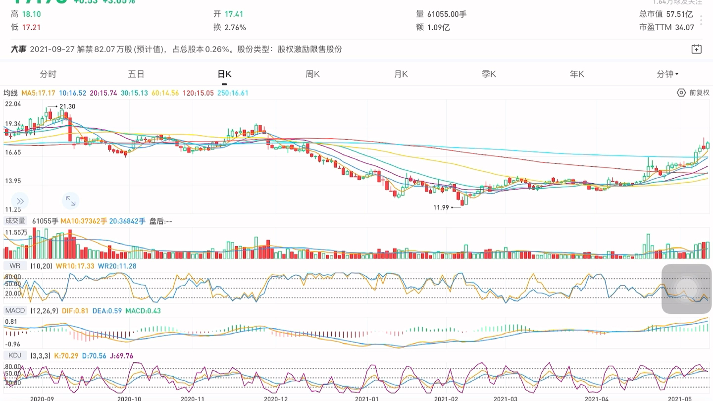Switch to the 季K tab
713x401 pixels.
coord(489,74)
